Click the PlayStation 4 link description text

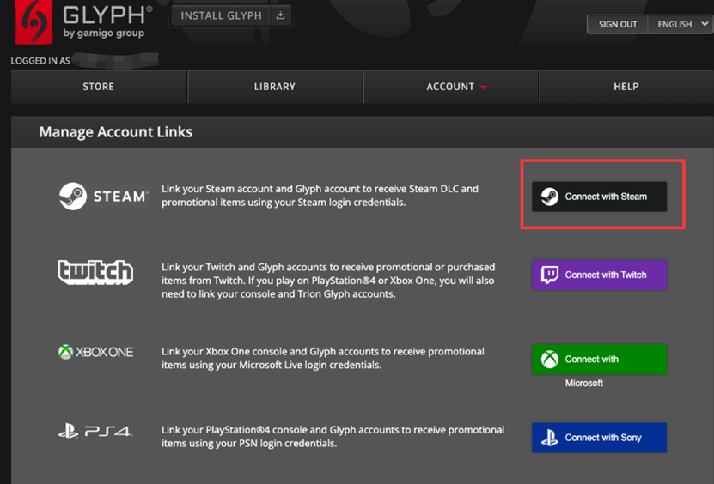(333, 436)
